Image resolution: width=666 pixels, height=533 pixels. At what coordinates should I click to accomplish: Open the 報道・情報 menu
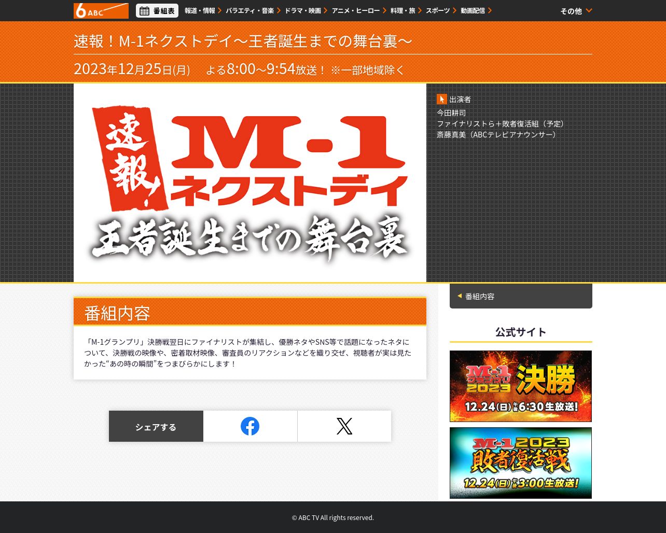click(x=200, y=10)
